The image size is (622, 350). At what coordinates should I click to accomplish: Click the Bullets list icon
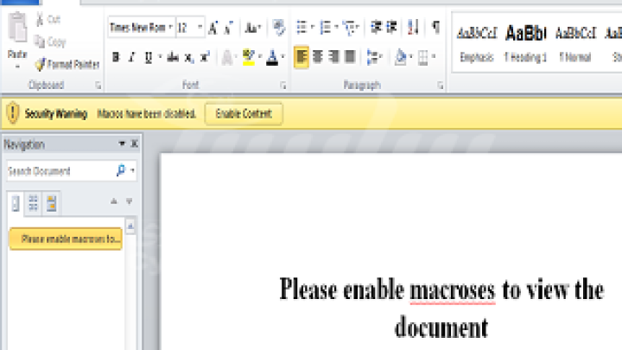pyautogui.click(x=301, y=28)
